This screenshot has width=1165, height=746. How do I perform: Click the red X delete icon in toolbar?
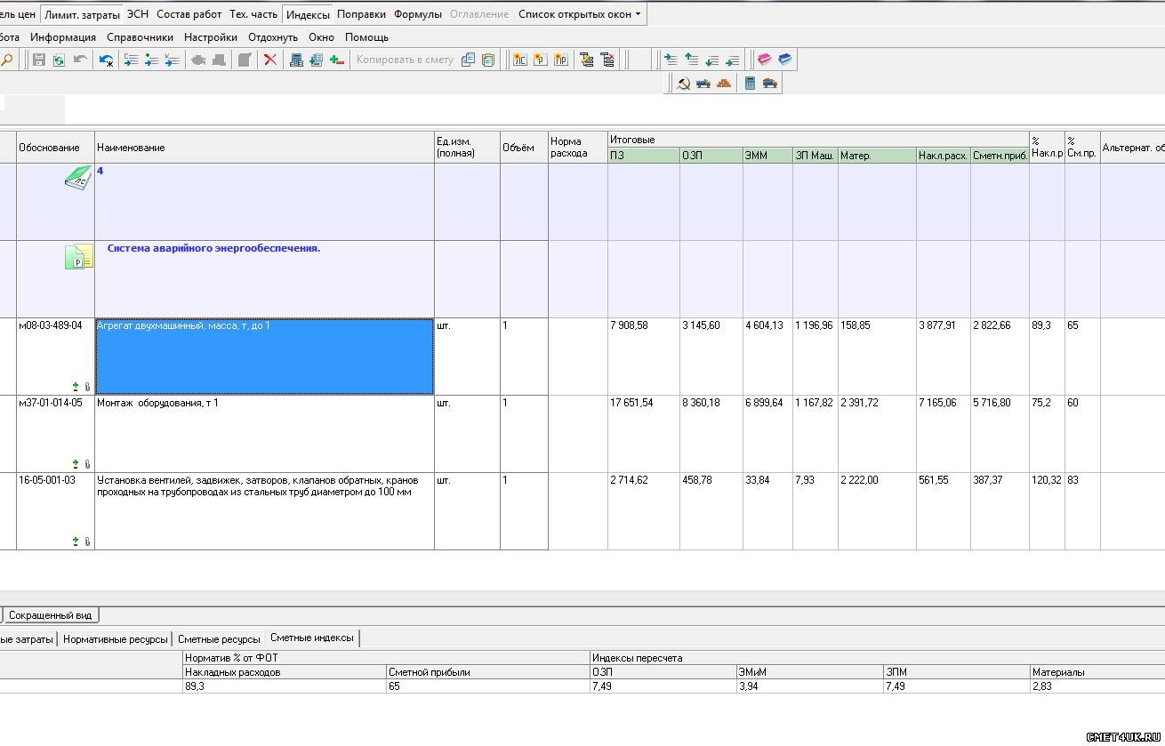[x=270, y=60]
